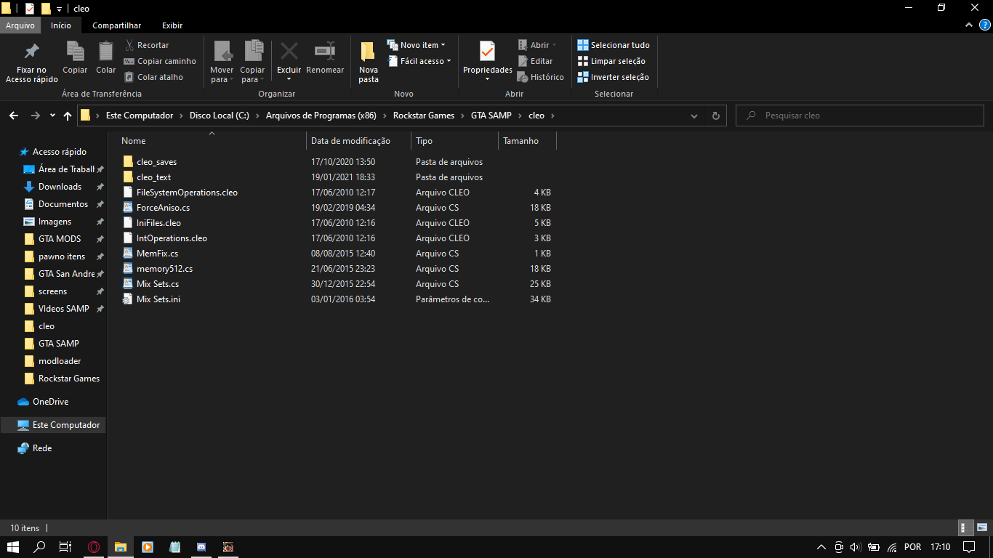Switch to the Compartilhar ribbon tab
The image size is (993, 558).
(117, 25)
